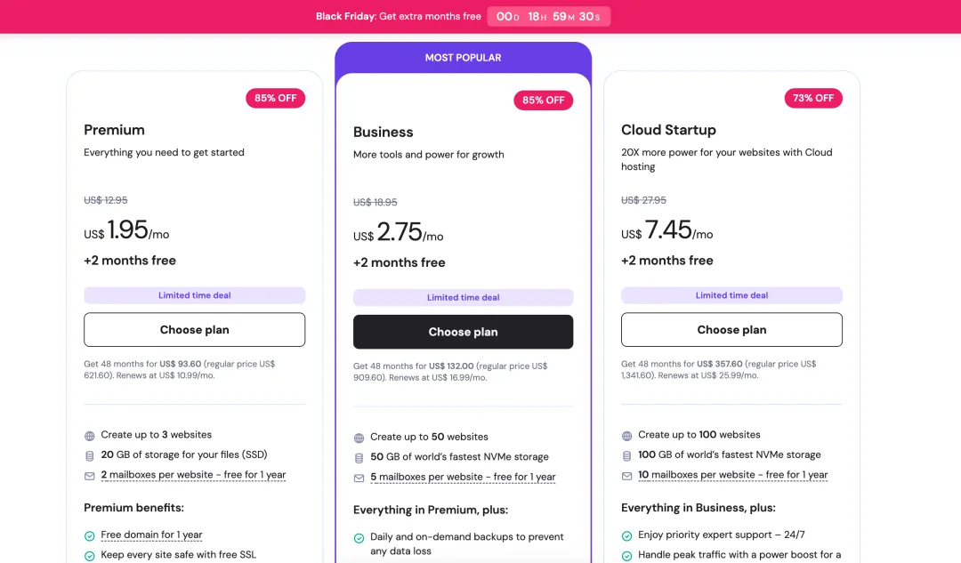Choose the Premium plan
Image resolution: width=961 pixels, height=563 pixels.
194,330
